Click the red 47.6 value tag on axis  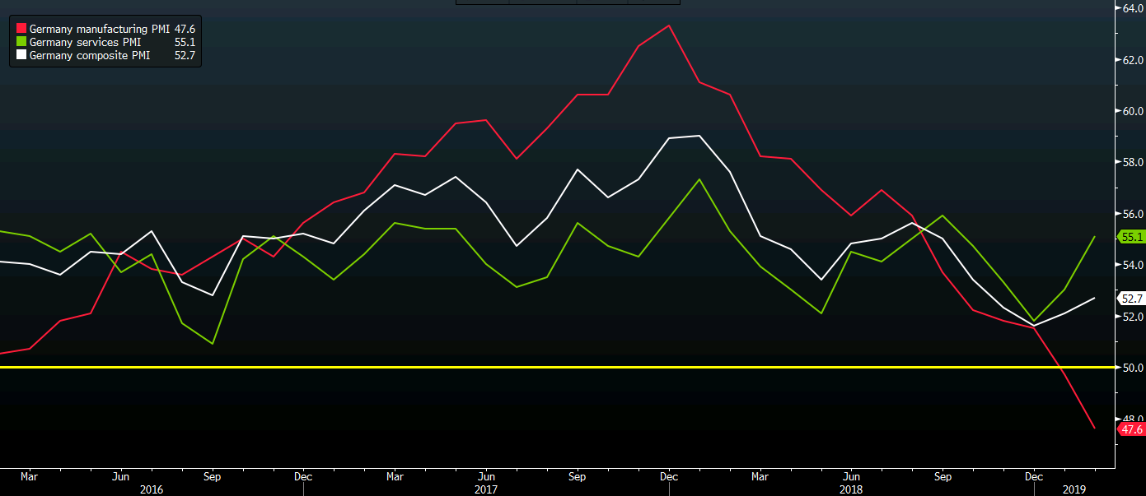1130,429
